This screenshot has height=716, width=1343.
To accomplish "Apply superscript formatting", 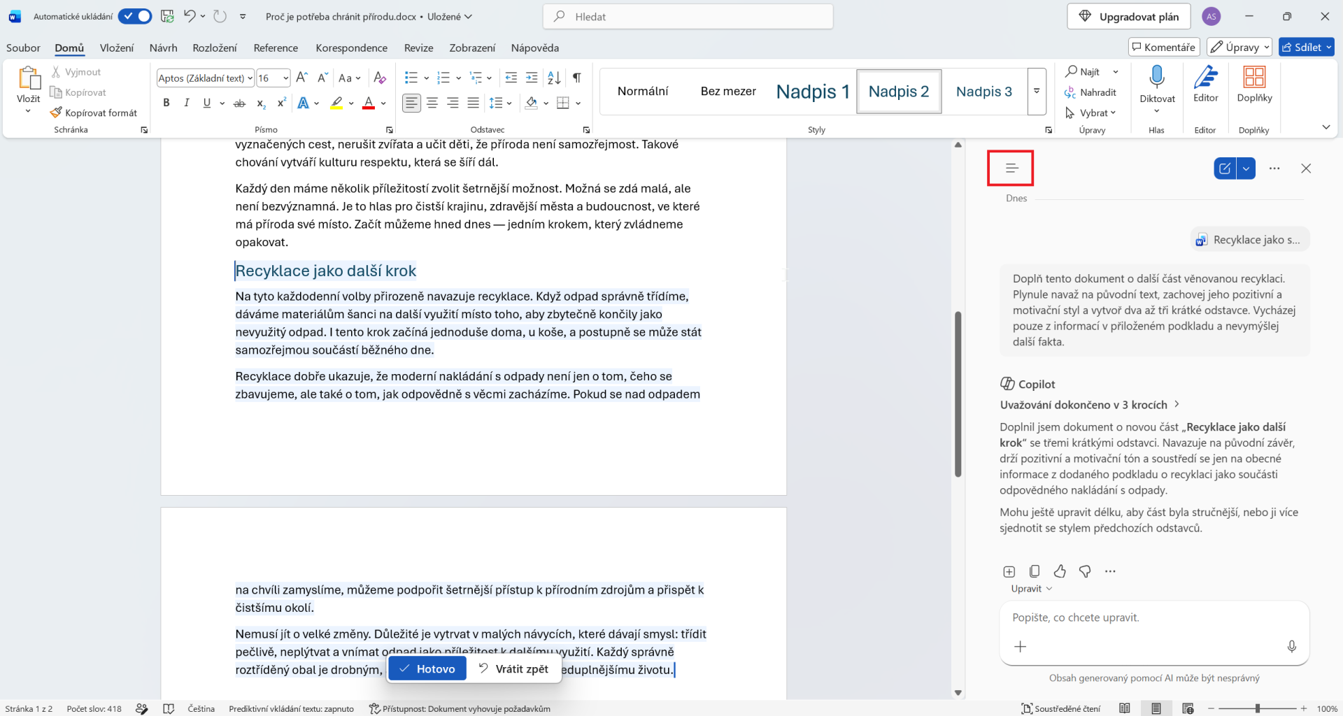I will pyautogui.click(x=281, y=103).
